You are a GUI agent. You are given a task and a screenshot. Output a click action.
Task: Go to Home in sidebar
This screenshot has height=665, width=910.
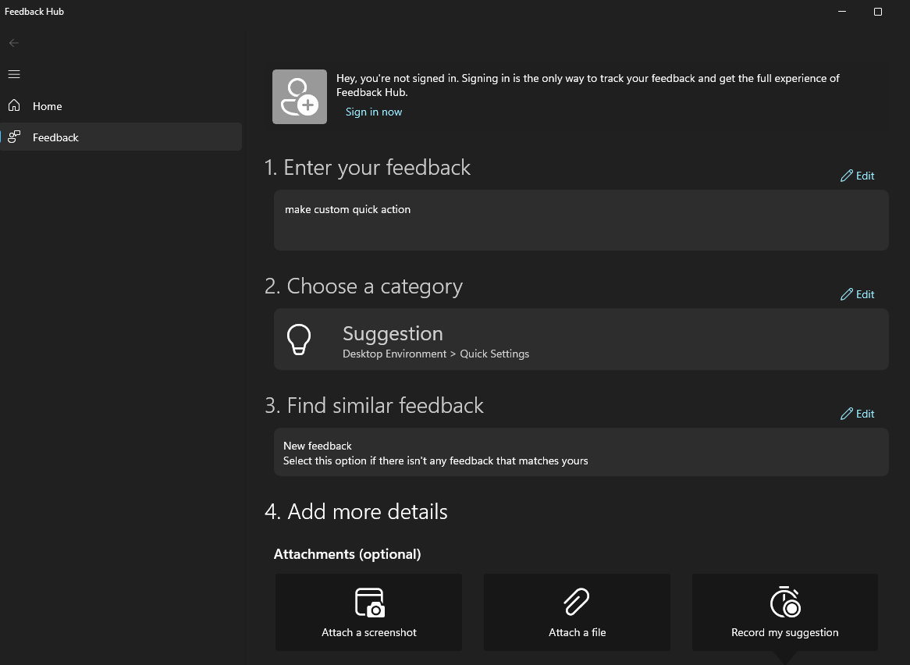pyautogui.click(x=121, y=106)
